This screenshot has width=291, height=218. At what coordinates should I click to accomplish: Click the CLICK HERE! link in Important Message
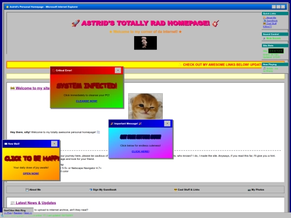[141, 151]
